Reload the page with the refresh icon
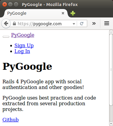 pos(82,24)
